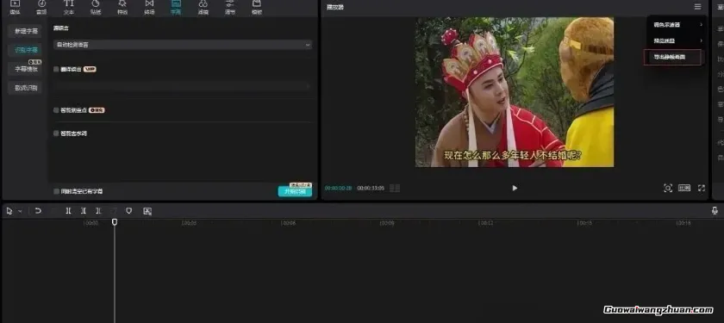Check the clear existing subtitles option

coord(56,191)
